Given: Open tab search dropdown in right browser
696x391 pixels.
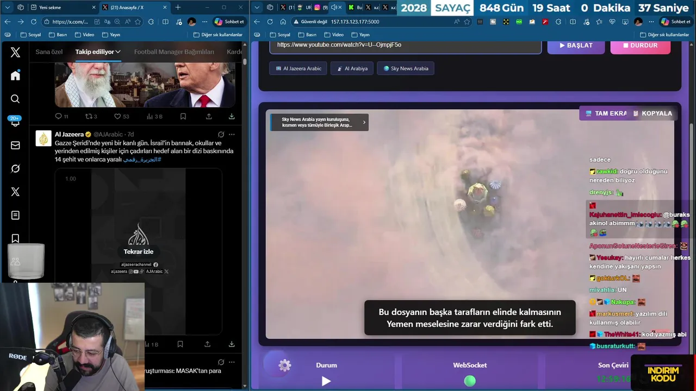Looking at the screenshot, I should [x=257, y=7].
